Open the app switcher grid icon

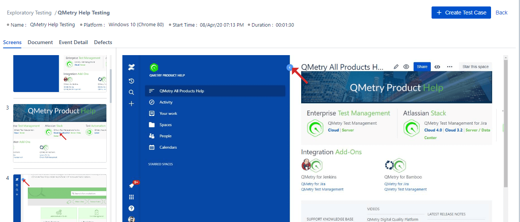pyautogui.click(x=132, y=197)
